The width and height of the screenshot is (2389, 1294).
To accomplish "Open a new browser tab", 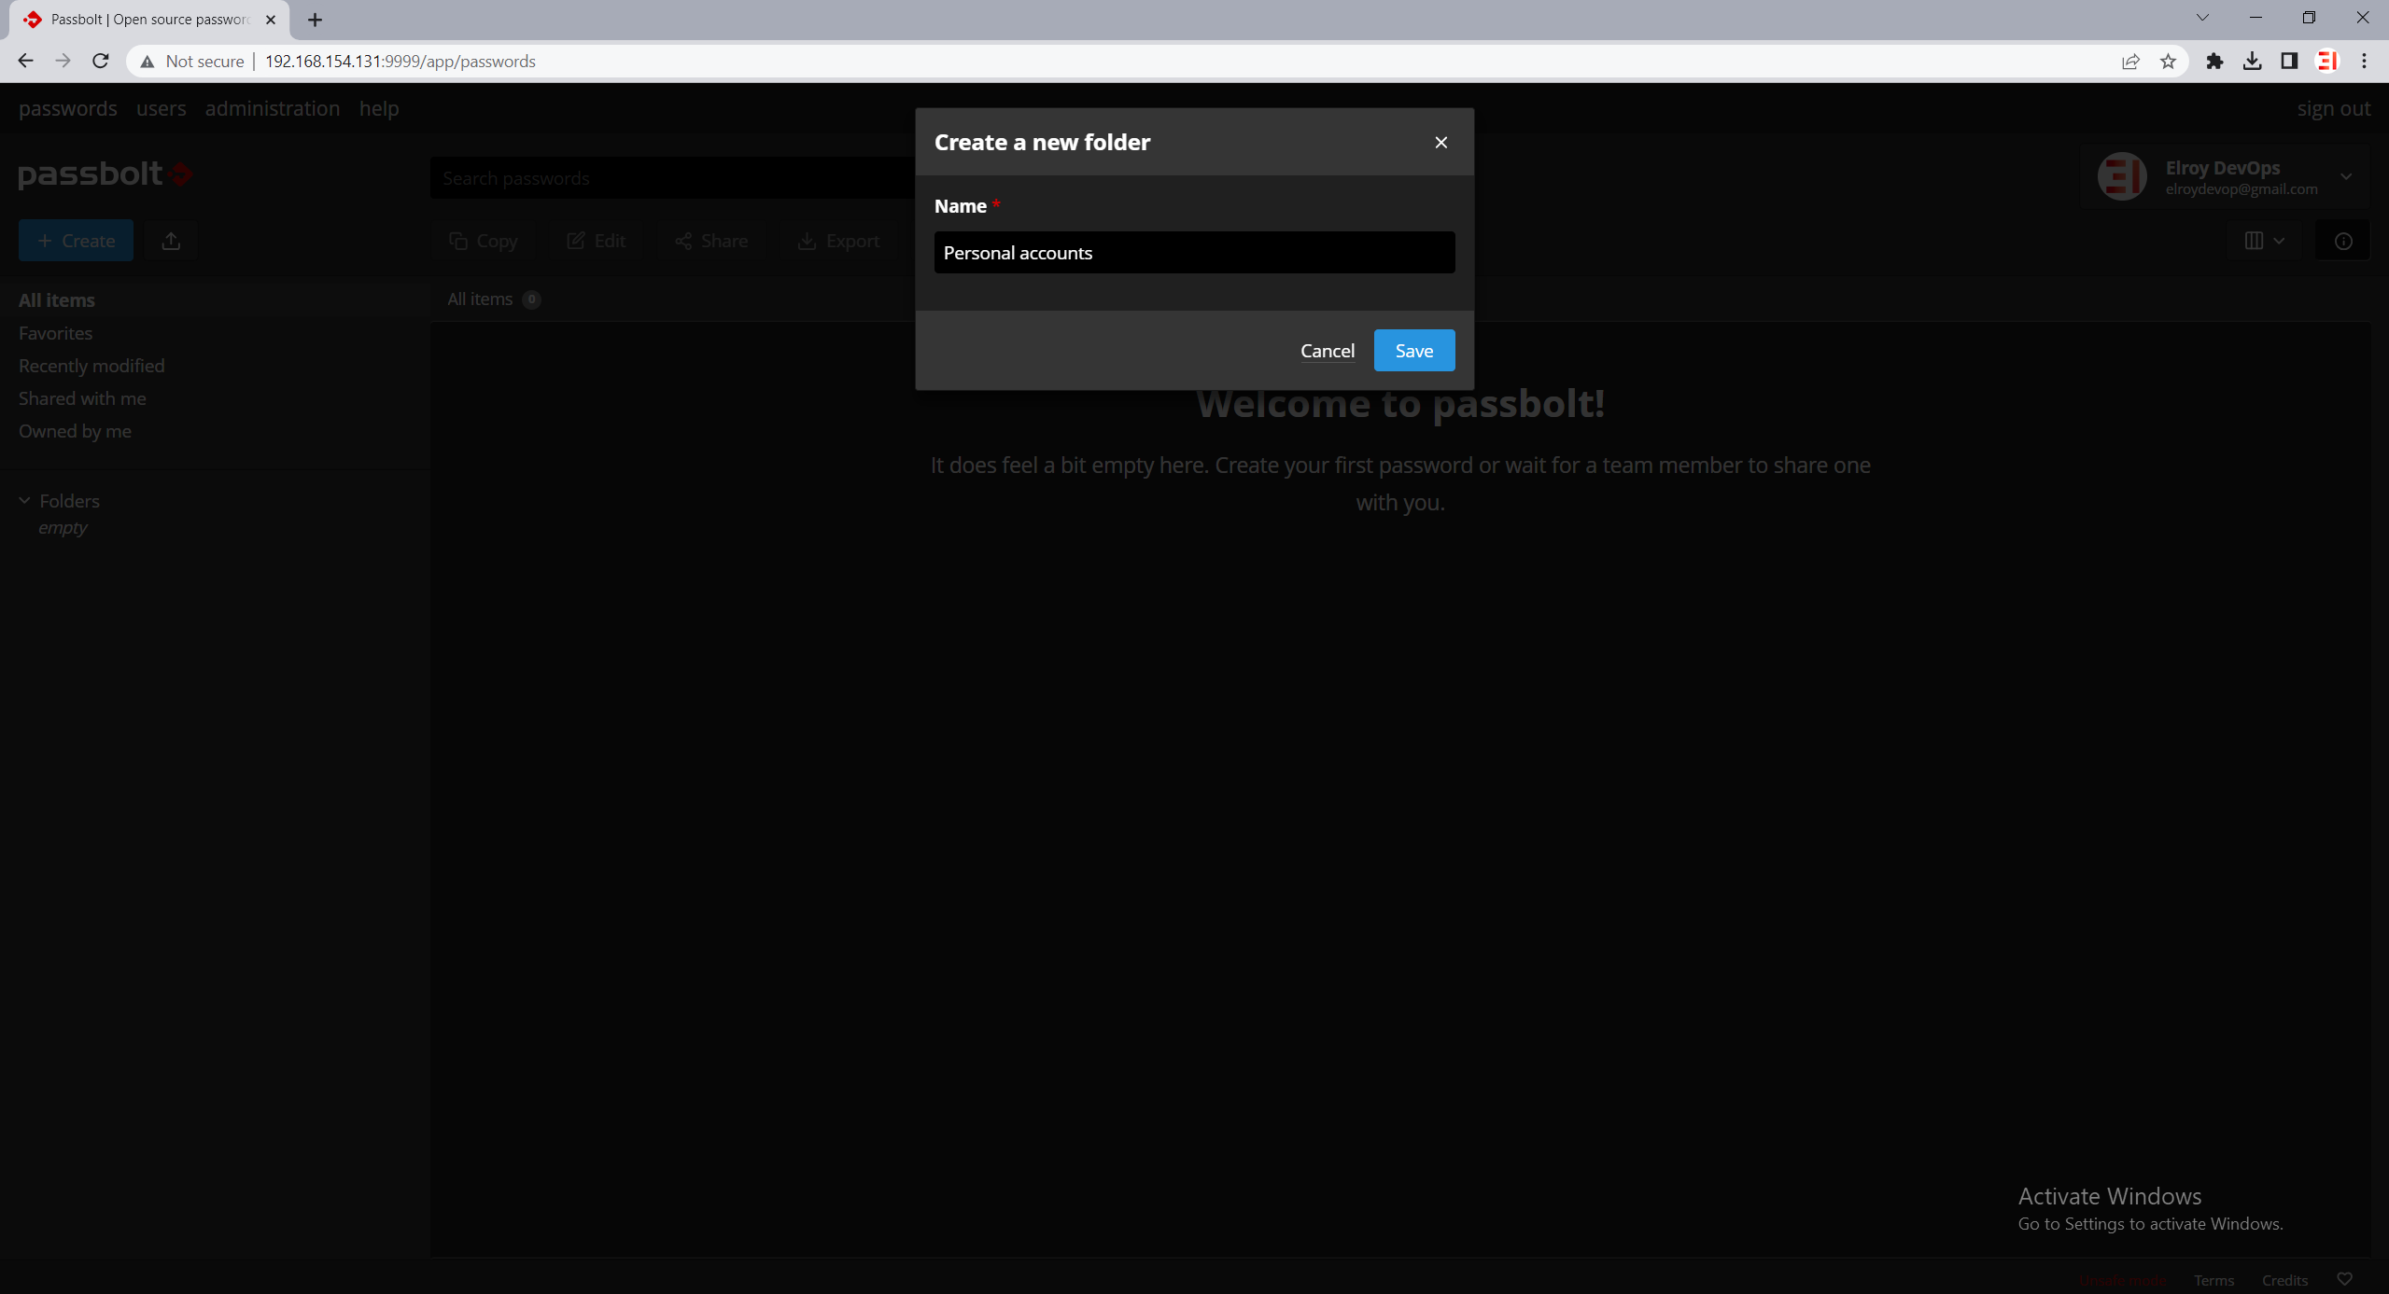I will [x=315, y=20].
